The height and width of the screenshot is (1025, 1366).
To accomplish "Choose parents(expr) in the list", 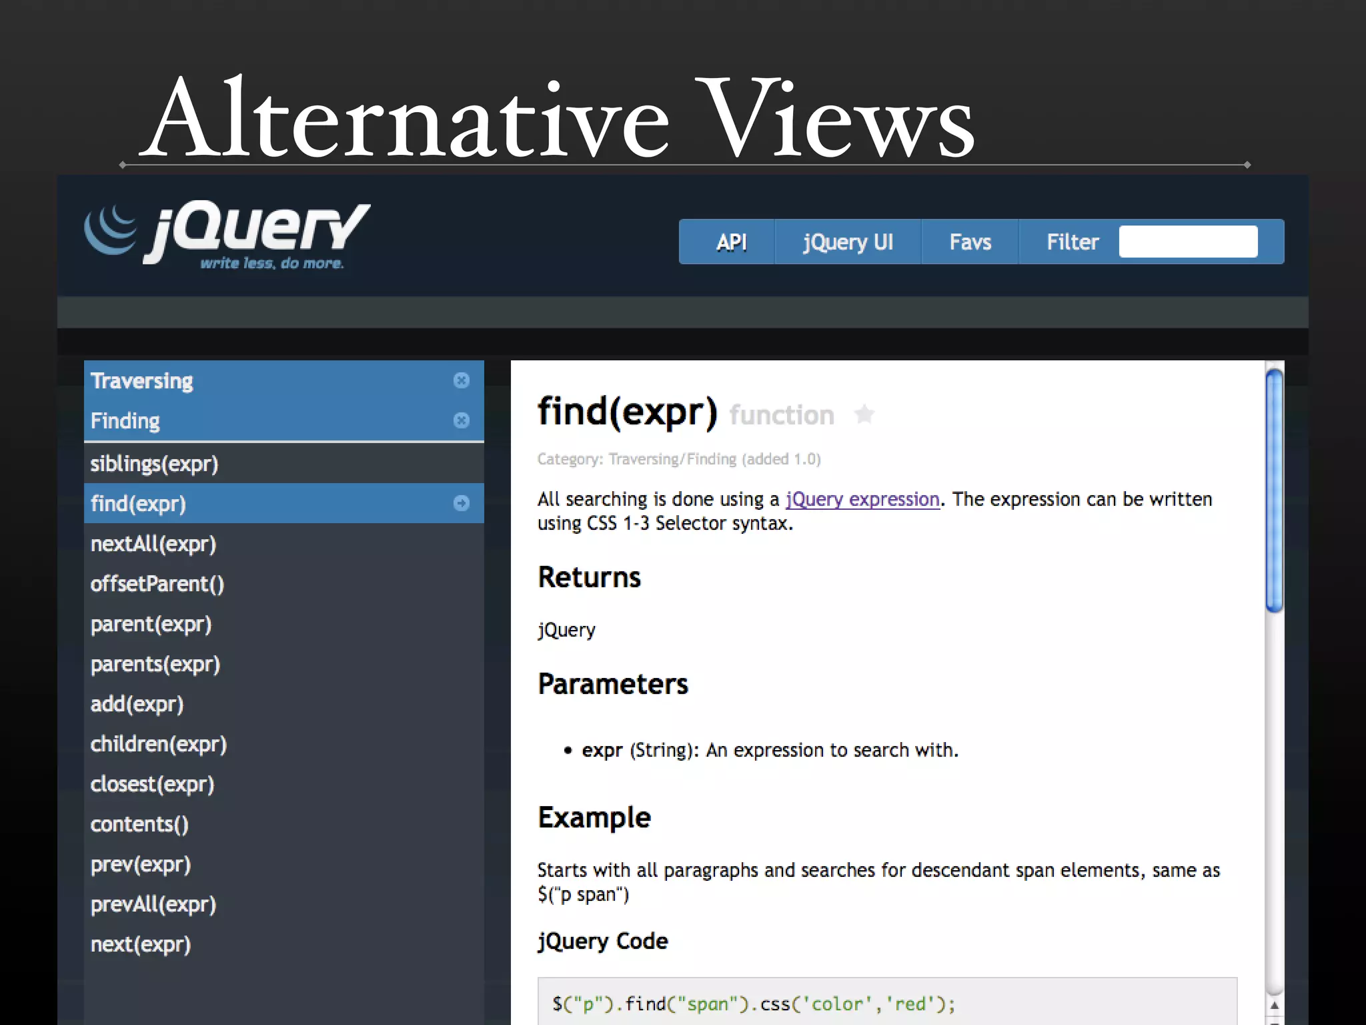I will pos(283,663).
